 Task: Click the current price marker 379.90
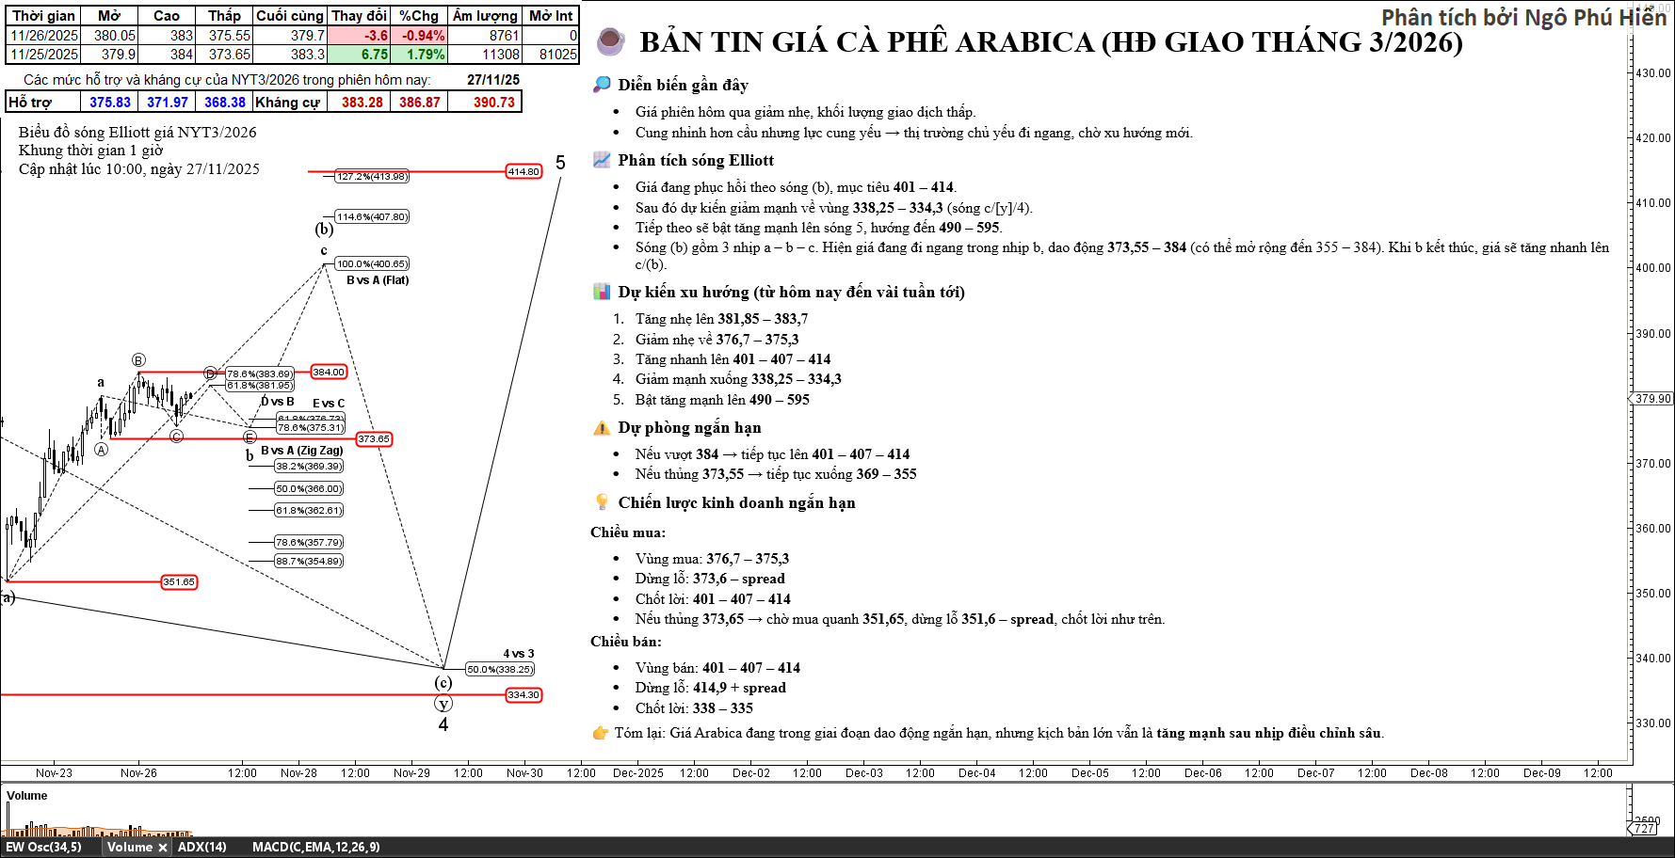pos(1652,399)
